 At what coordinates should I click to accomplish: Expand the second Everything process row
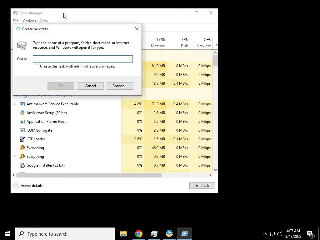point(14,157)
